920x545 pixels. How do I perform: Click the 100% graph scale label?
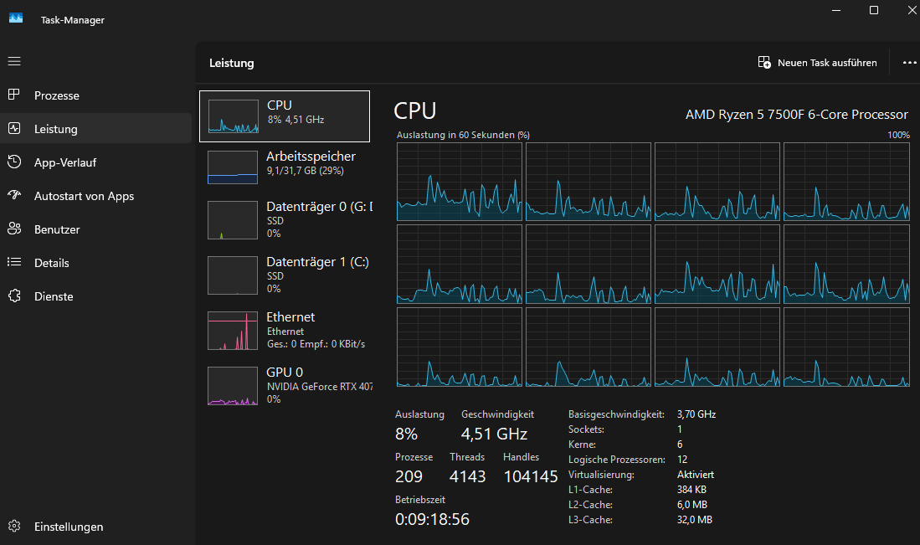coord(898,135)
